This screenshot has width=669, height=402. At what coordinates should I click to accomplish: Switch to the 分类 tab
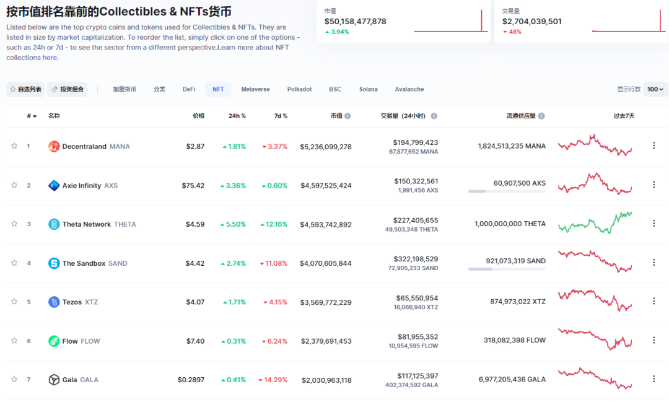click(160, 89)
